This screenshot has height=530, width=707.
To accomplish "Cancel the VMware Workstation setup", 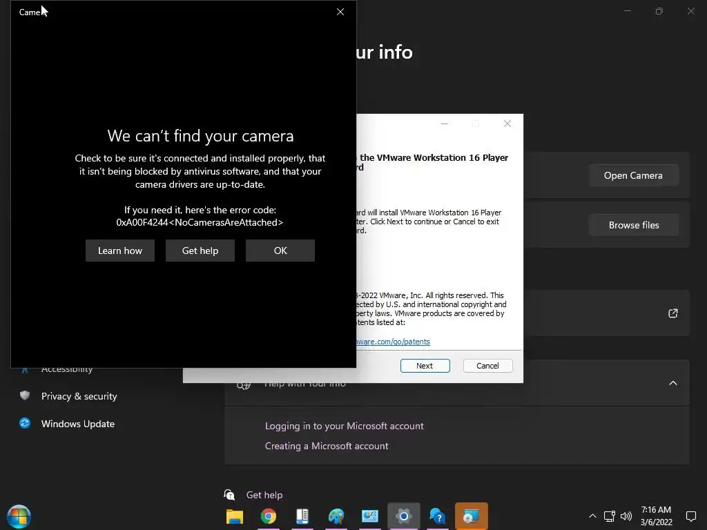I will click(487, 366).
